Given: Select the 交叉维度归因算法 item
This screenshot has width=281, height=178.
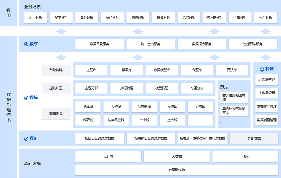Looking at the screenshot, I should pos(234,97).
